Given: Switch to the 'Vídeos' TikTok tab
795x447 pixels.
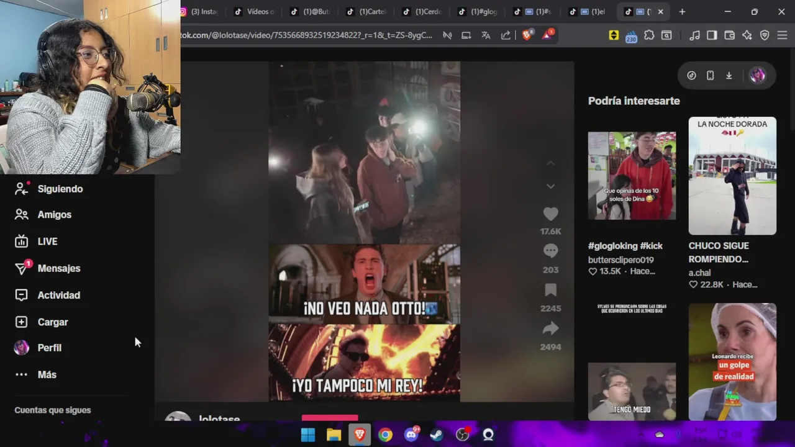Looking at the screenshot, I should click(x=255, y=12).
